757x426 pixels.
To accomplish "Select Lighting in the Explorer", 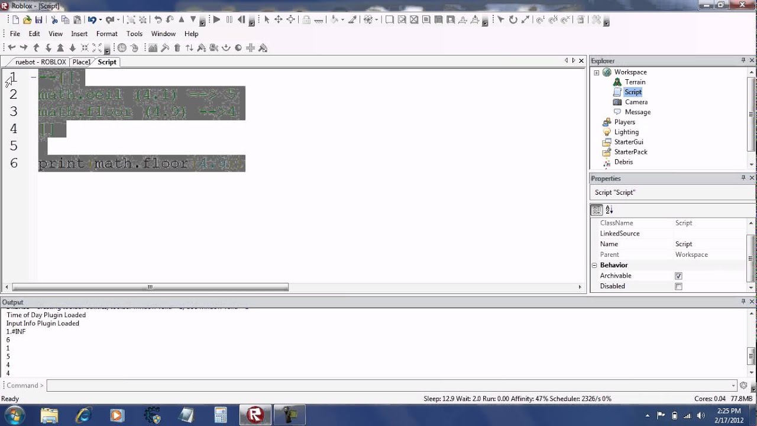I will tap(626, 133).
